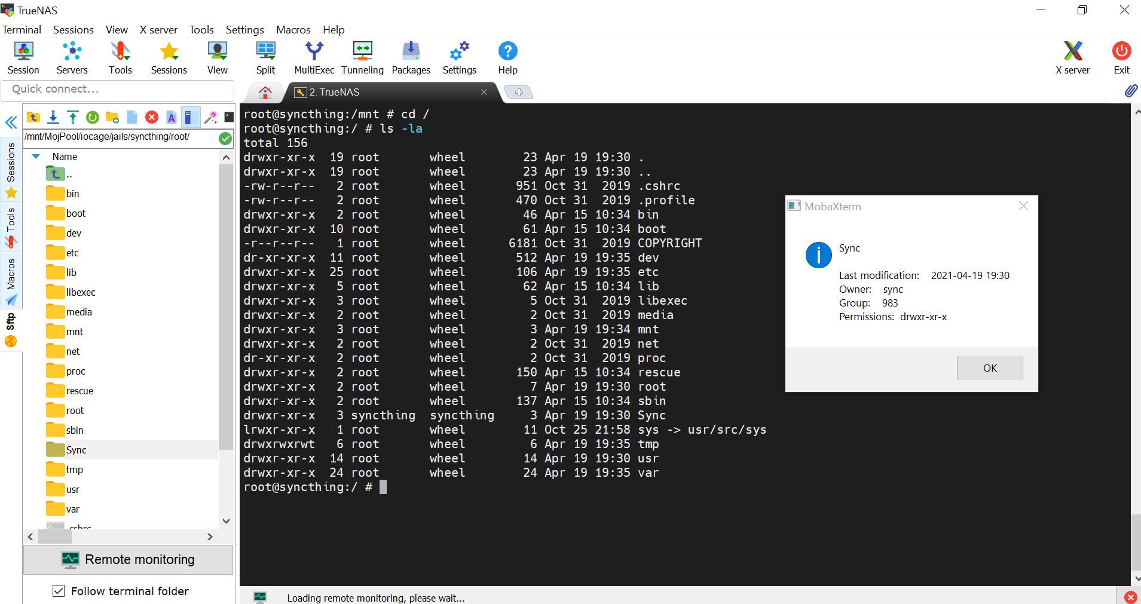This screenshot has height=604, width=1141.
Task: Click the red Exit power icon
Action: click(x=1121, y=58)
